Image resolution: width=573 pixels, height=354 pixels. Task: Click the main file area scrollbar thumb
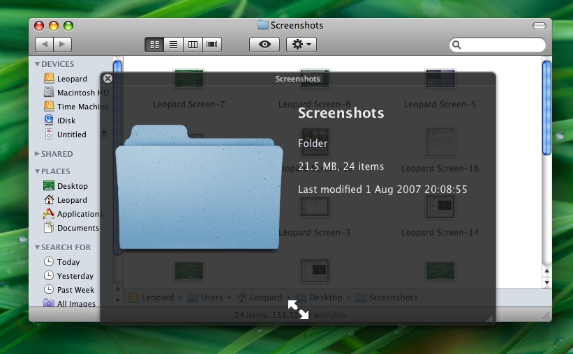pos(546,108)
